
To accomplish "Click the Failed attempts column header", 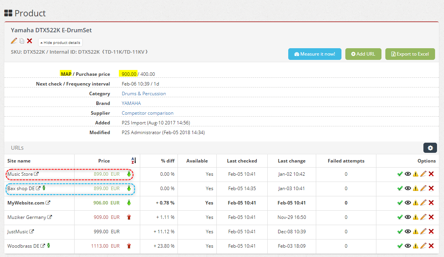I will (346, 161).
